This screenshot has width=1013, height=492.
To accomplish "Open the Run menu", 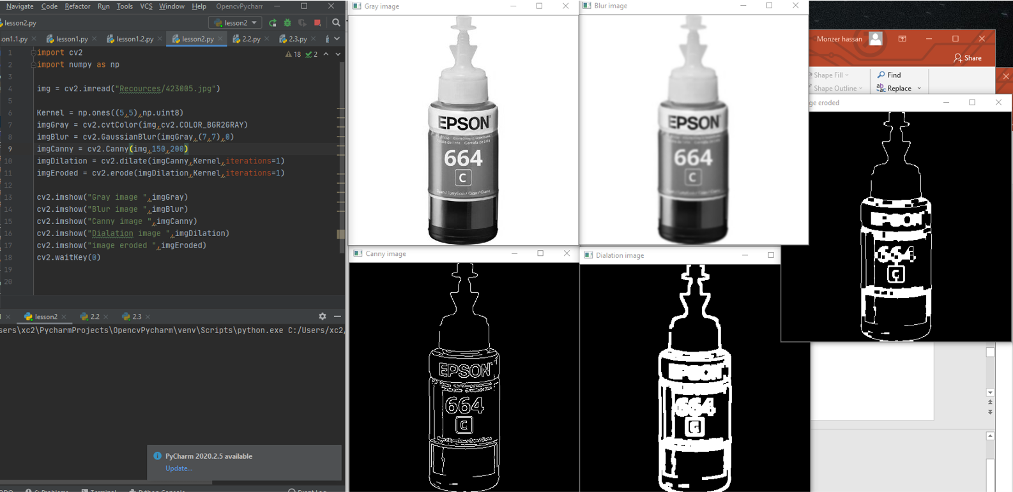I will tap(103, 6).
